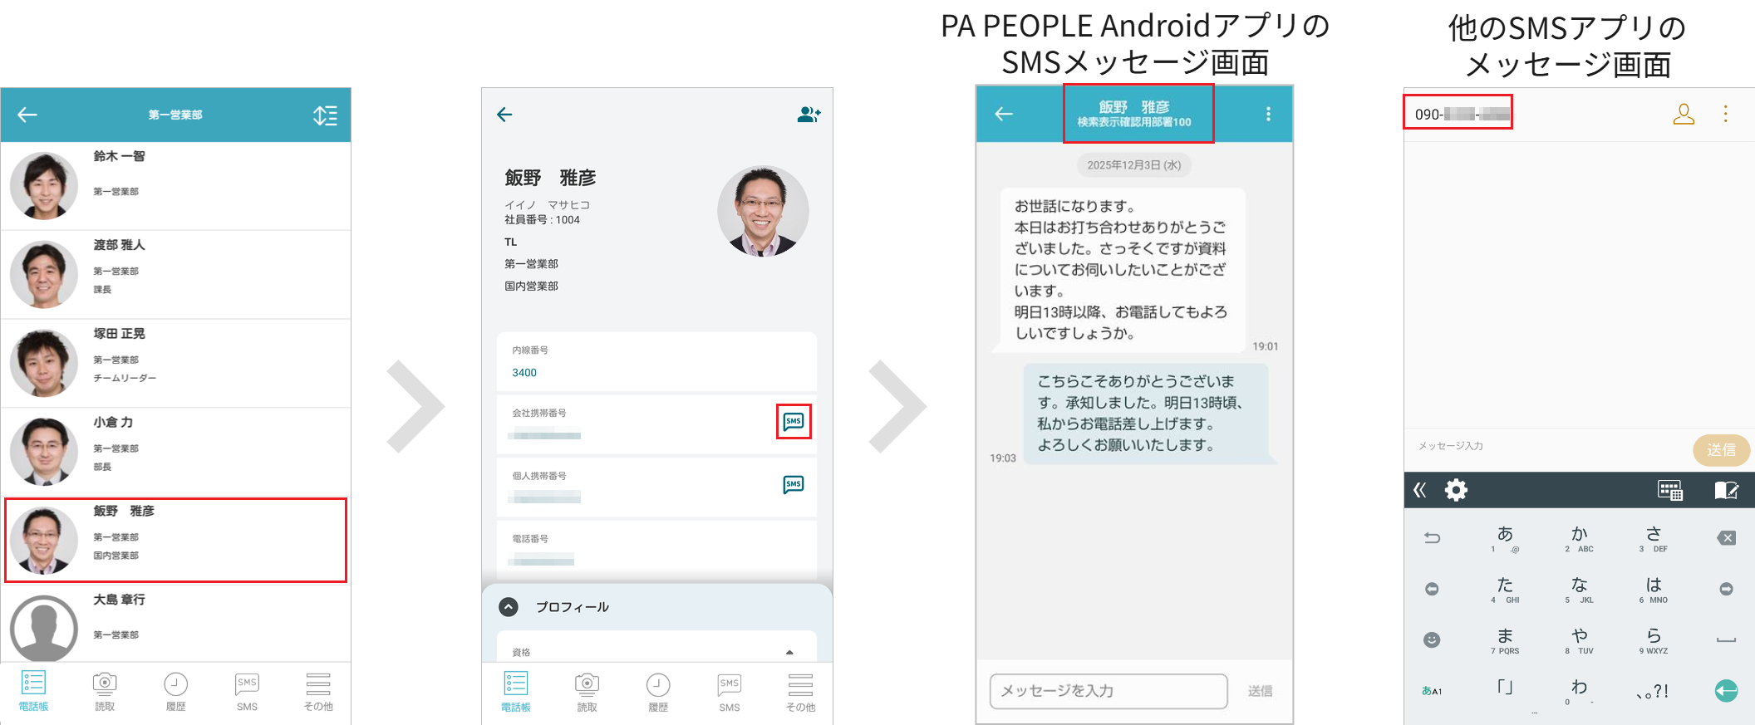Open three-dot menu in other SMS app
1755x725 pixels.
point(1726,114)
